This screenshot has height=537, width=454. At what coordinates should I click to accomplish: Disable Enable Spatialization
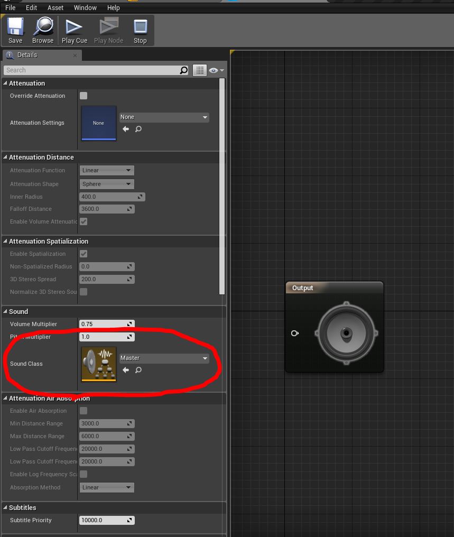point(83,254)
